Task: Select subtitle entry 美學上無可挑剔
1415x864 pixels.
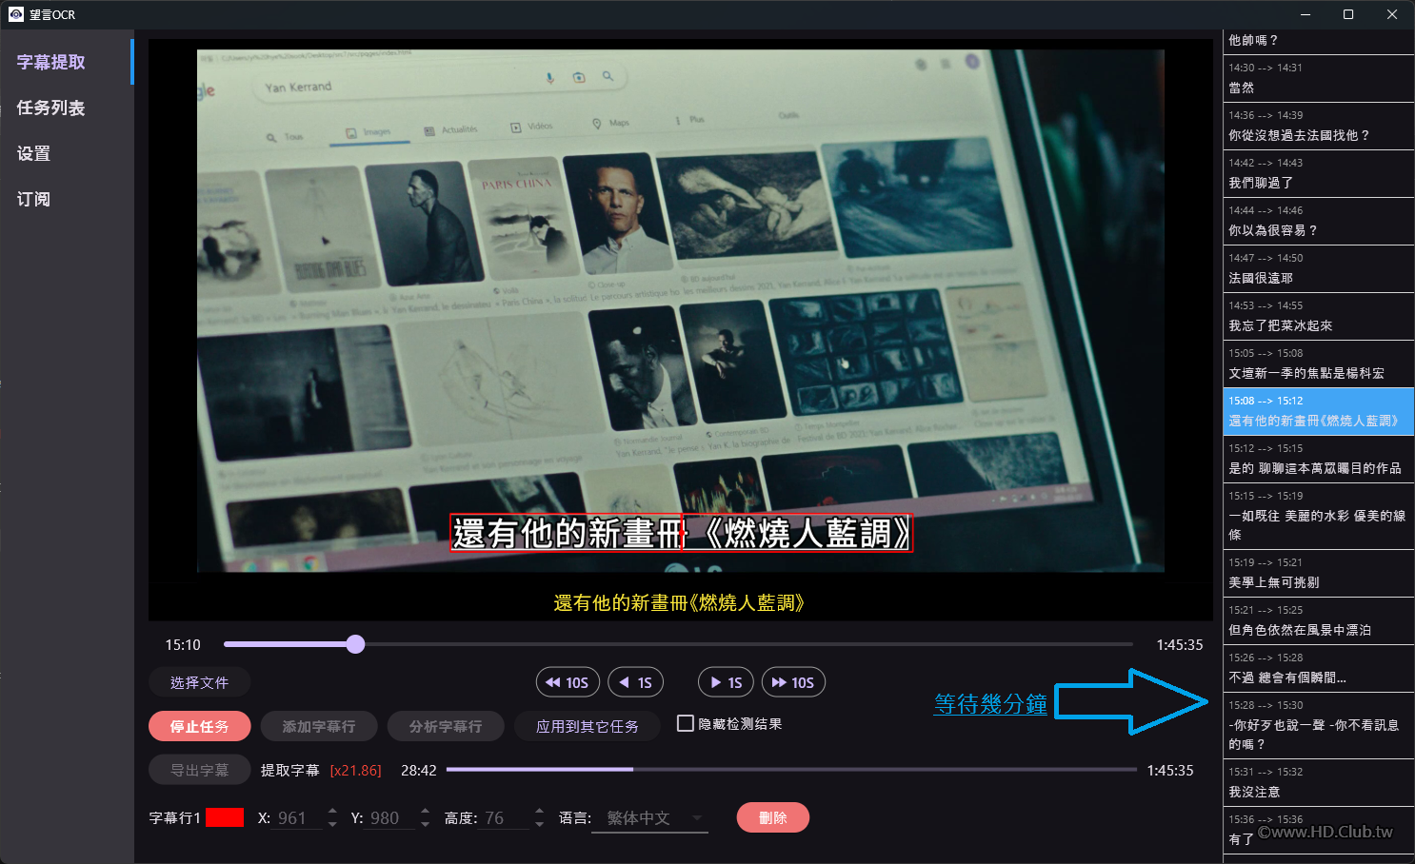Action: tap(1318, 573)
